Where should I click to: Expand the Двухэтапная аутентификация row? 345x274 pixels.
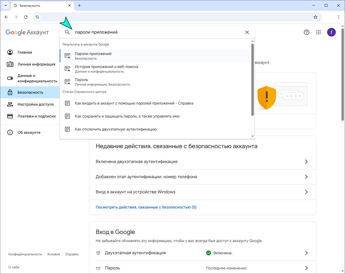click(x=306, y=253)
